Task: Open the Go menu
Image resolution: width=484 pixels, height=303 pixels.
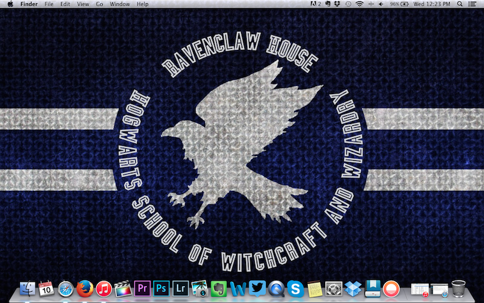Action: (x=100, y=4)
